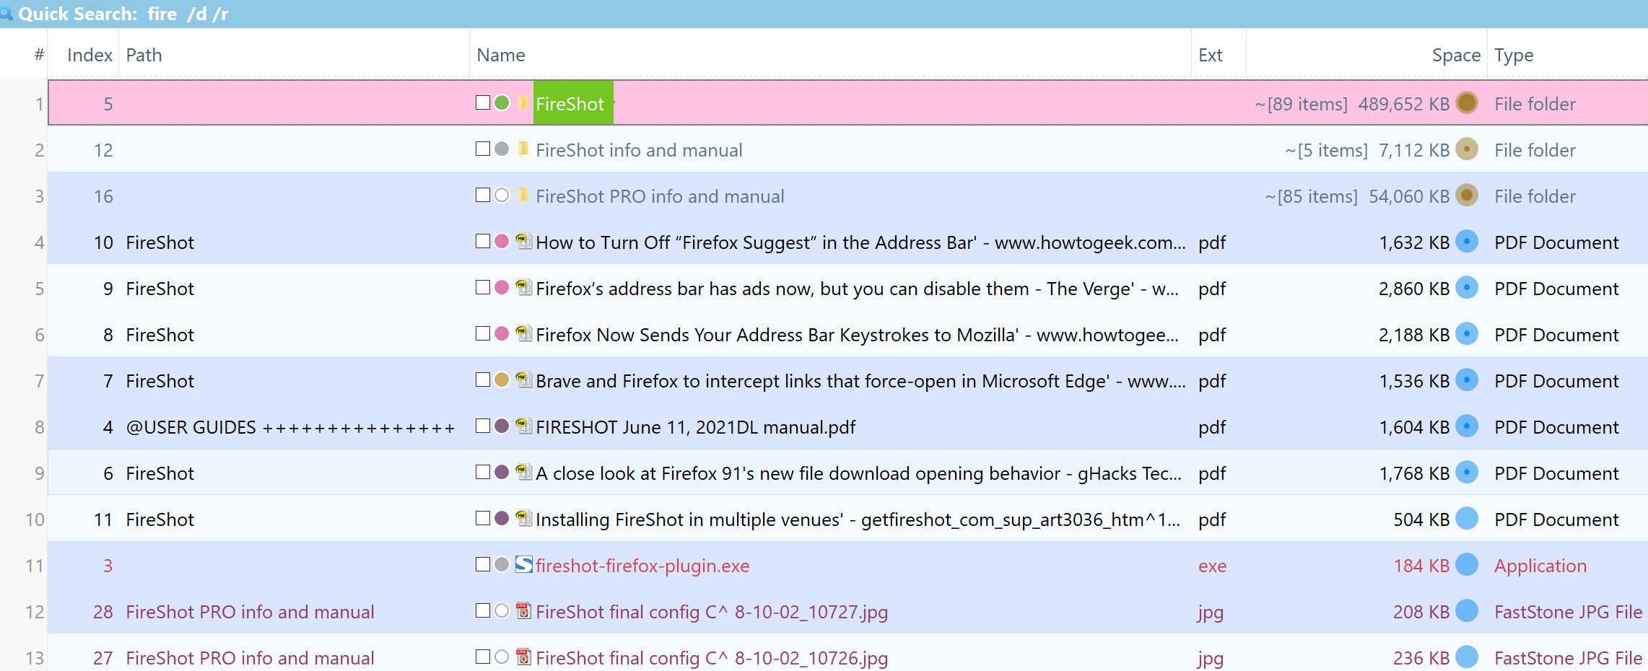Check the box for How to Turn Off Firefox Suggest
Screen dimensions: 1648x671
tap(483, 241)
